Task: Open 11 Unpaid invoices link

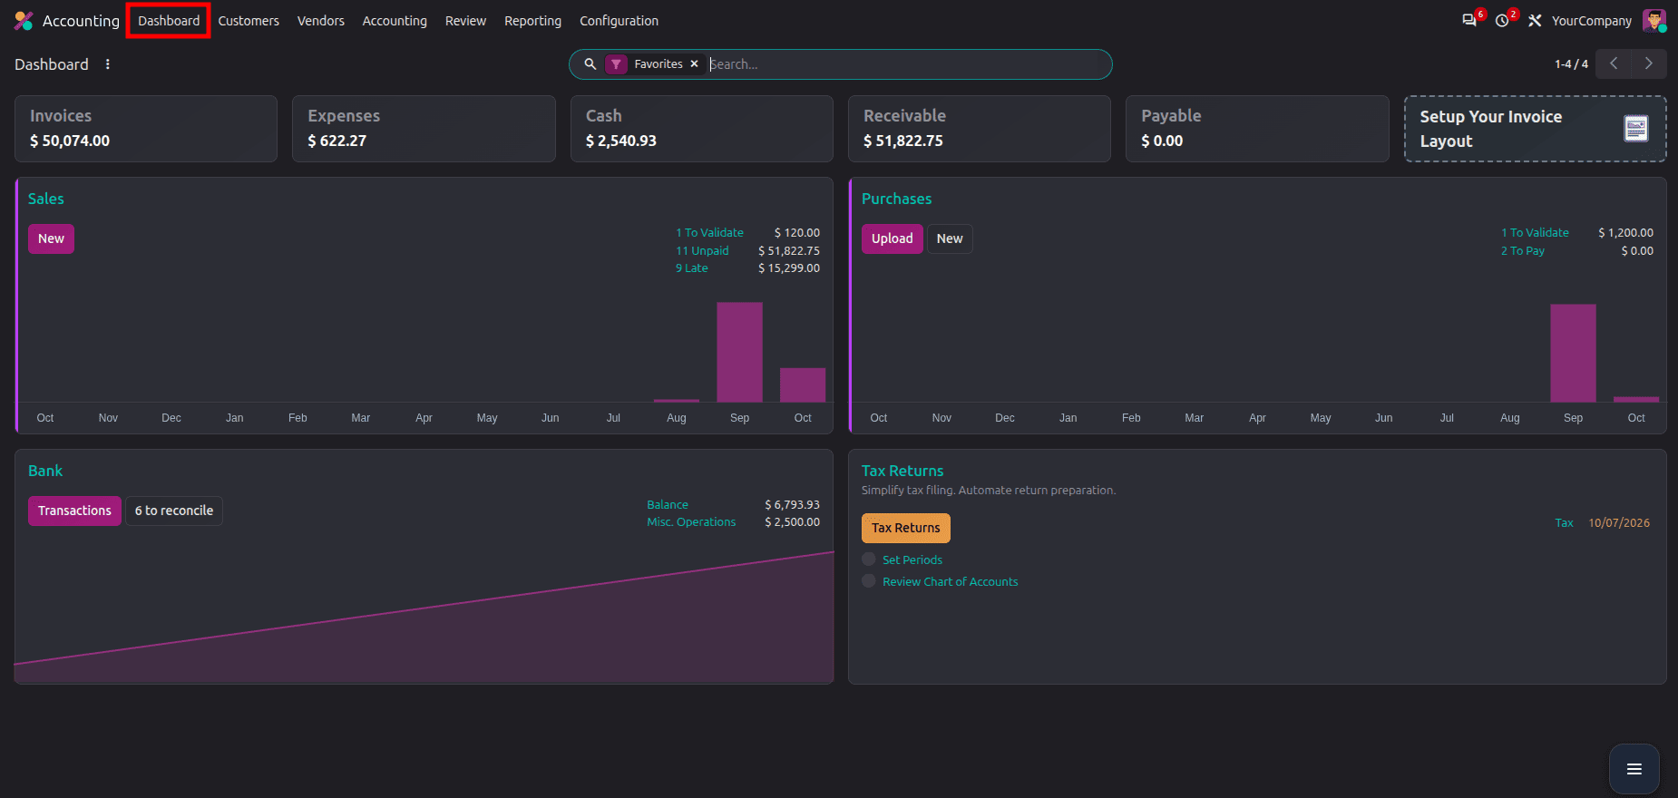Action: click(702, 251)
